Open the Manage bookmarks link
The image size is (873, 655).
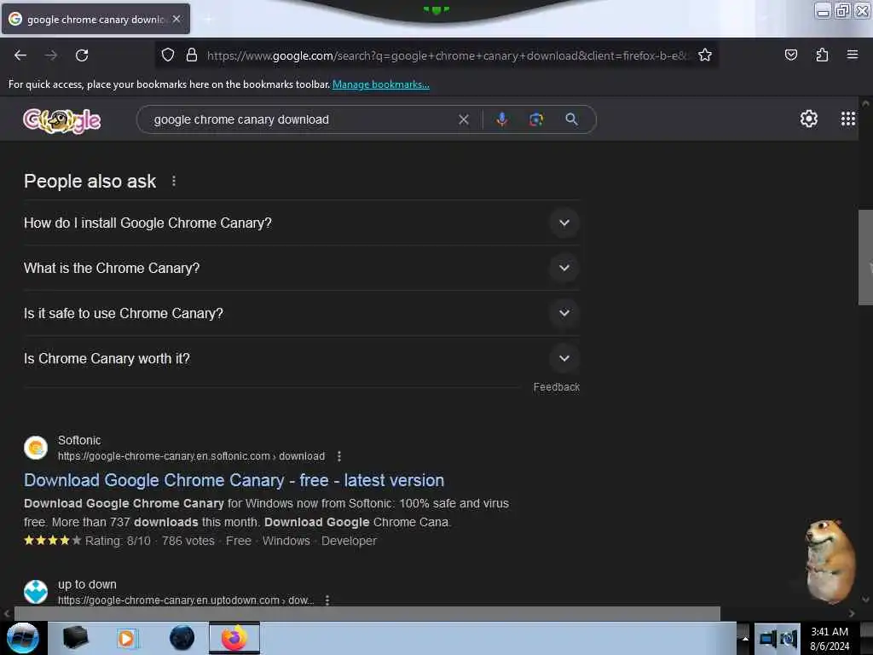coord(381,84)
